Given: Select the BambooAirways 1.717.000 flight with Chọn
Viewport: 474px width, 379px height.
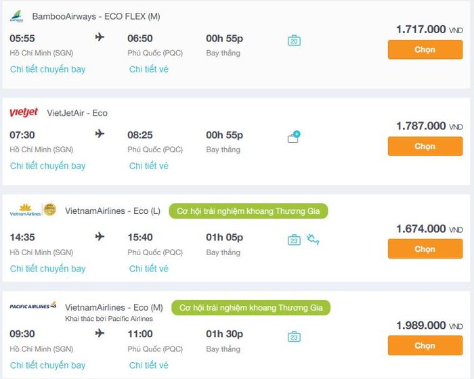Looking at the screenshot, I should [425, 49].
